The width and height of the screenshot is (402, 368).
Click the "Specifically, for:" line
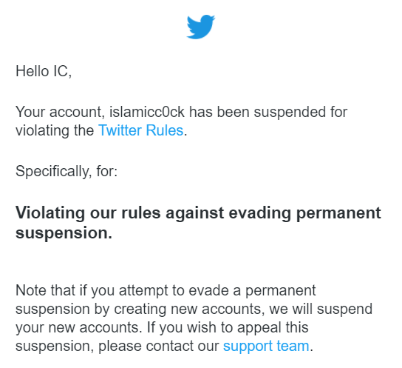[x=67, y=171]
